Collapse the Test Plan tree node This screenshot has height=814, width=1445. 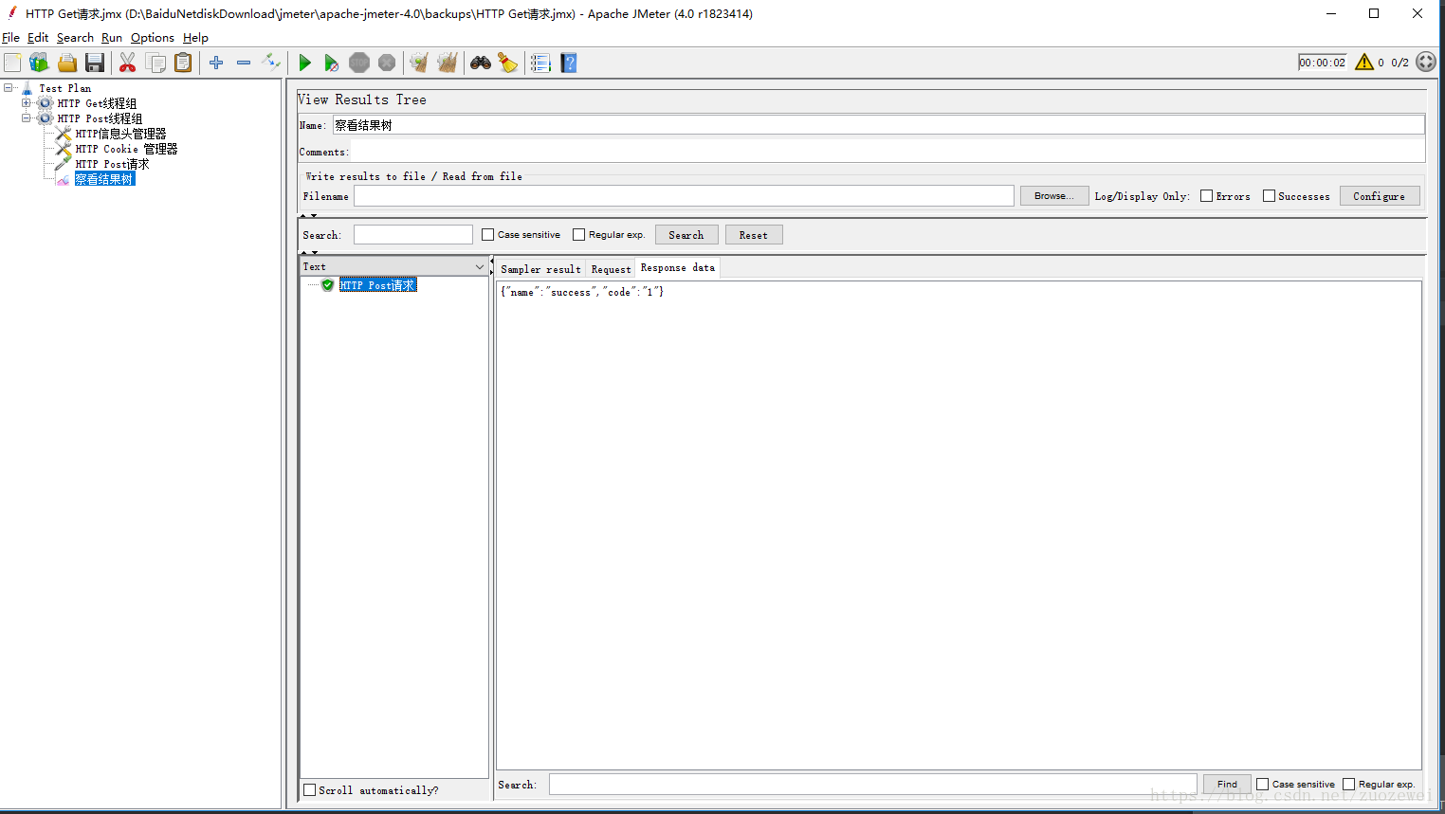click(9, 88)
